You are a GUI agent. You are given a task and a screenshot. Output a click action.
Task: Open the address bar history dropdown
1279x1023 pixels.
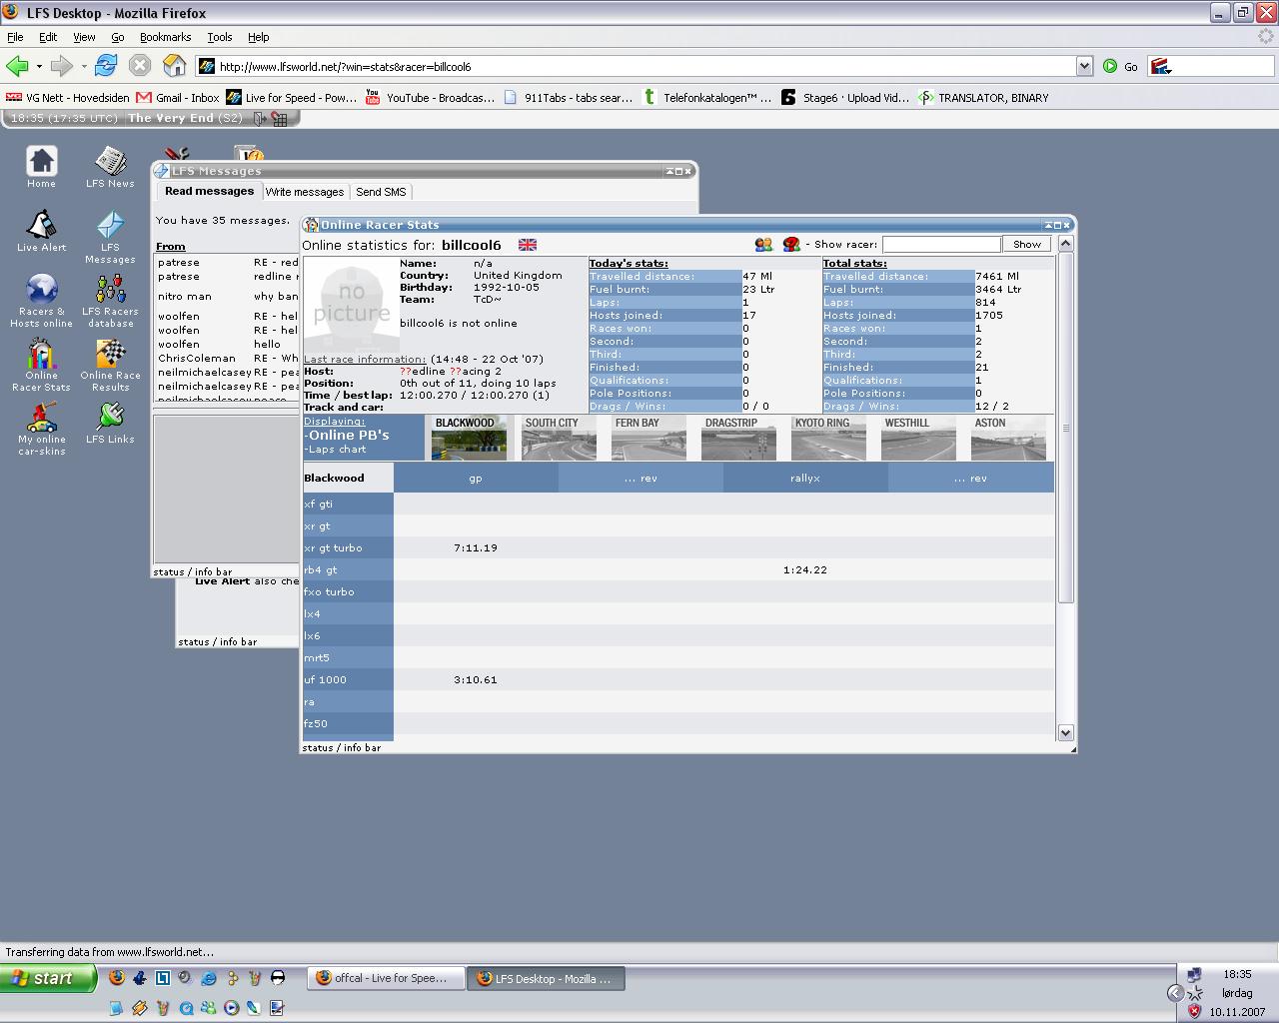[1084, 66]
